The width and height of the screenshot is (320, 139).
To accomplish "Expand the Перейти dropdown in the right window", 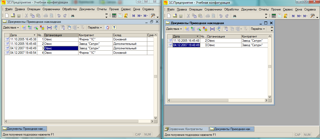I will pyautogui.click(x=258, y=29).
